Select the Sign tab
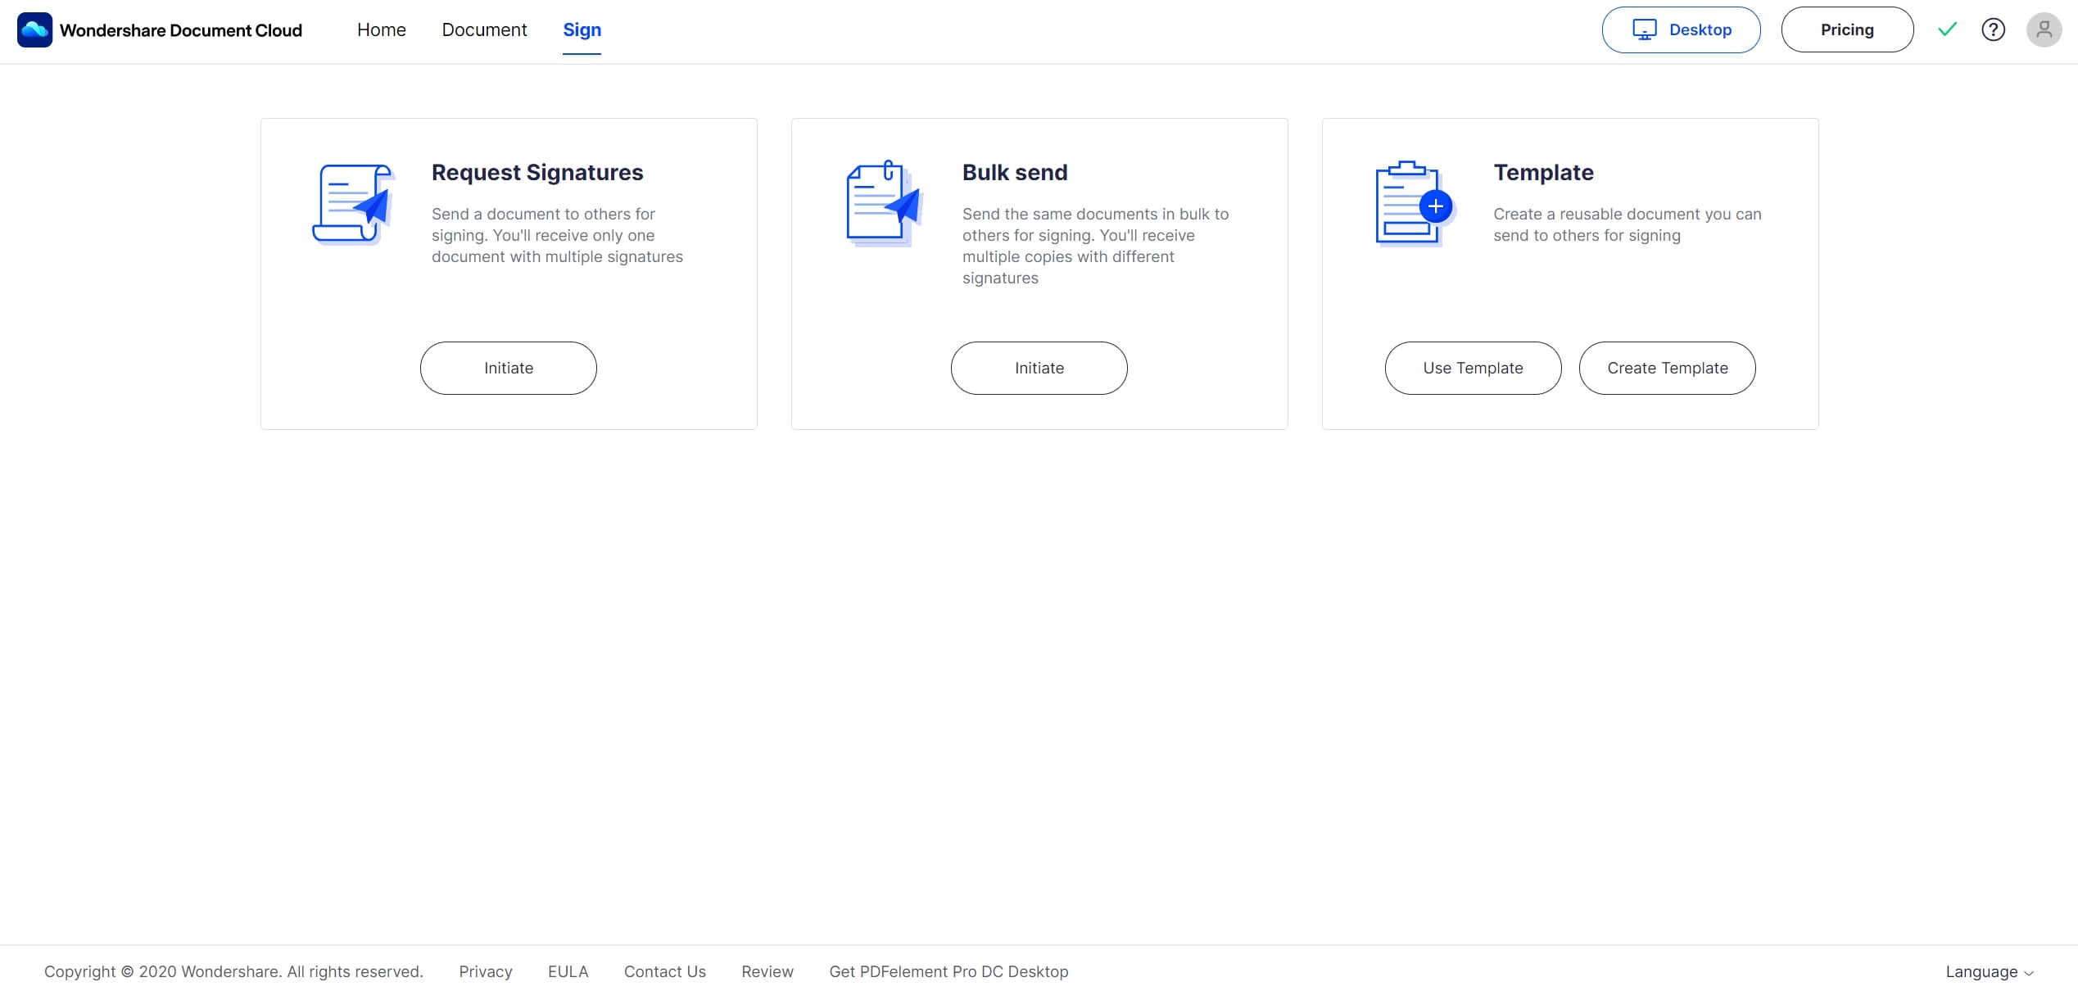The image size is (2078, 991). tap(582, 30)
